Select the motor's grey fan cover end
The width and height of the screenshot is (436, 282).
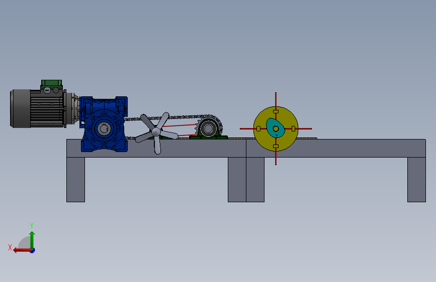(20, 108)
